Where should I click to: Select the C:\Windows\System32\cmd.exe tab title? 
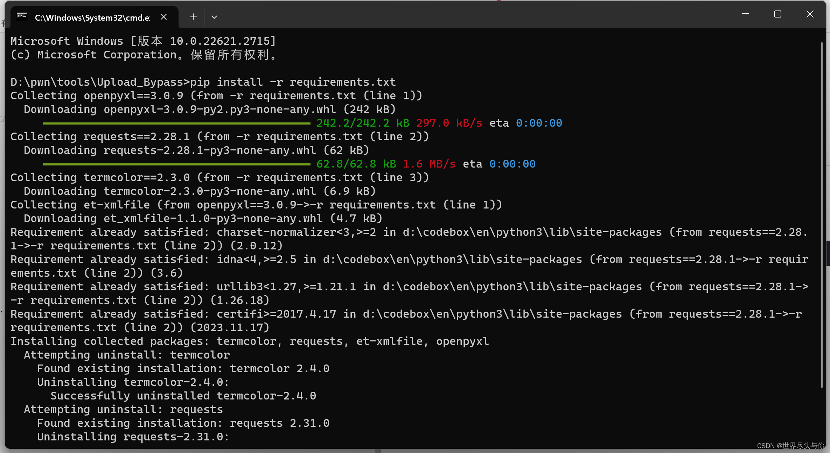pos(92,18)
